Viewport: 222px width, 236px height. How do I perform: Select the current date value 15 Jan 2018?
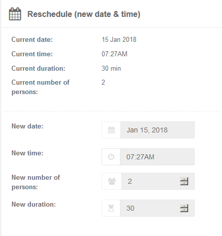pyautogui.click(x=119, y=39)
